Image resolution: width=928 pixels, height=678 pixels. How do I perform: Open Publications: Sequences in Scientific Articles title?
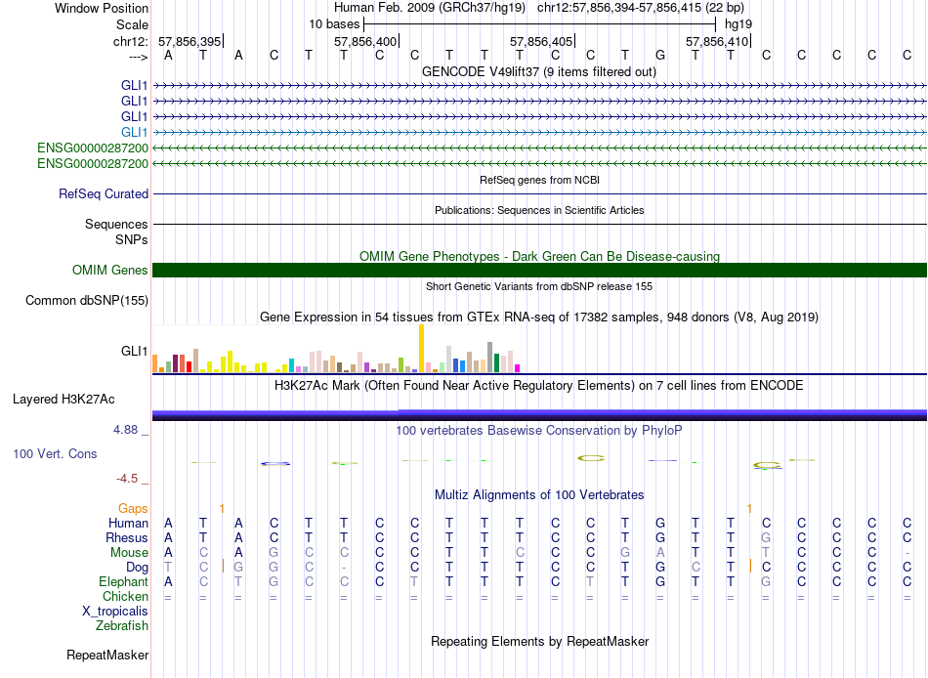click(x=539, y=210)
